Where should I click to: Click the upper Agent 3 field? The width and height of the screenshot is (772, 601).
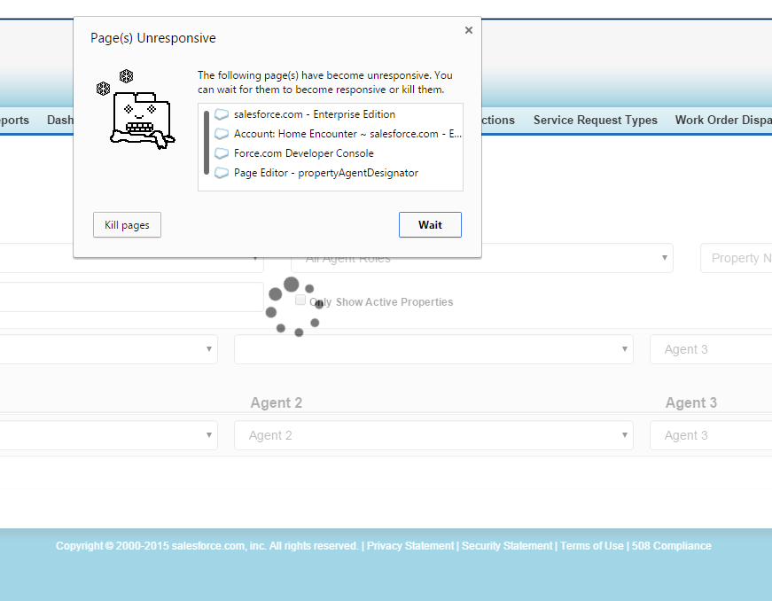[711, 349]
